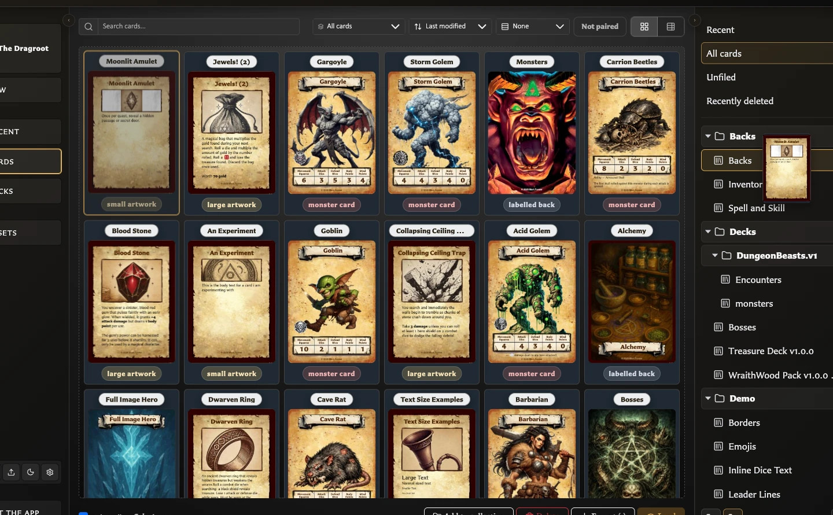Click the deck icon beside Emojis
This screenshot has width=833, height=515.
[718, 446]
